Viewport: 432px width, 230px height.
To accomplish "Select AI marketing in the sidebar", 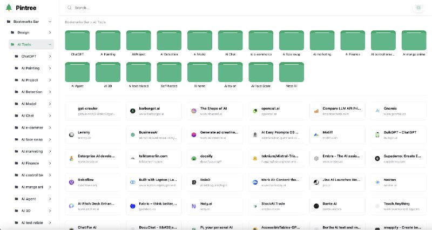I will [x=31, y=151].
